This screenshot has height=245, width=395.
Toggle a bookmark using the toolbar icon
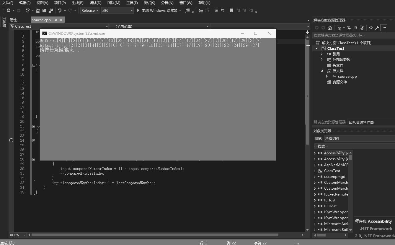click(x=231, y=10)
